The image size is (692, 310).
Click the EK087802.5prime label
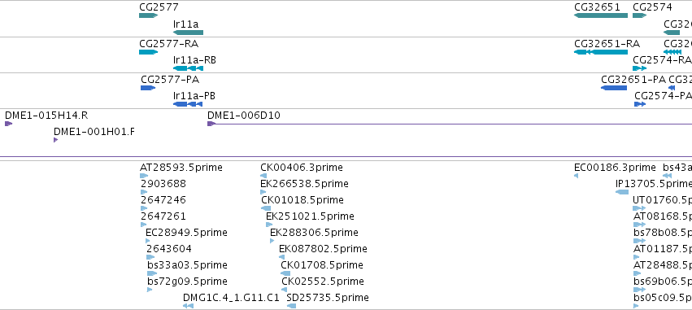(x=323, y=249)
